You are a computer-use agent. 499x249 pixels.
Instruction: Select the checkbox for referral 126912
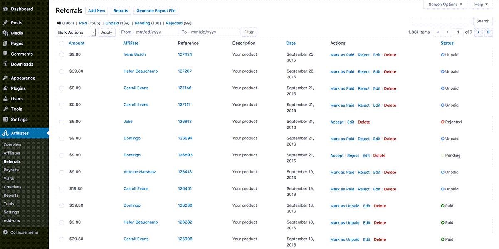click(x=62, y=122)
